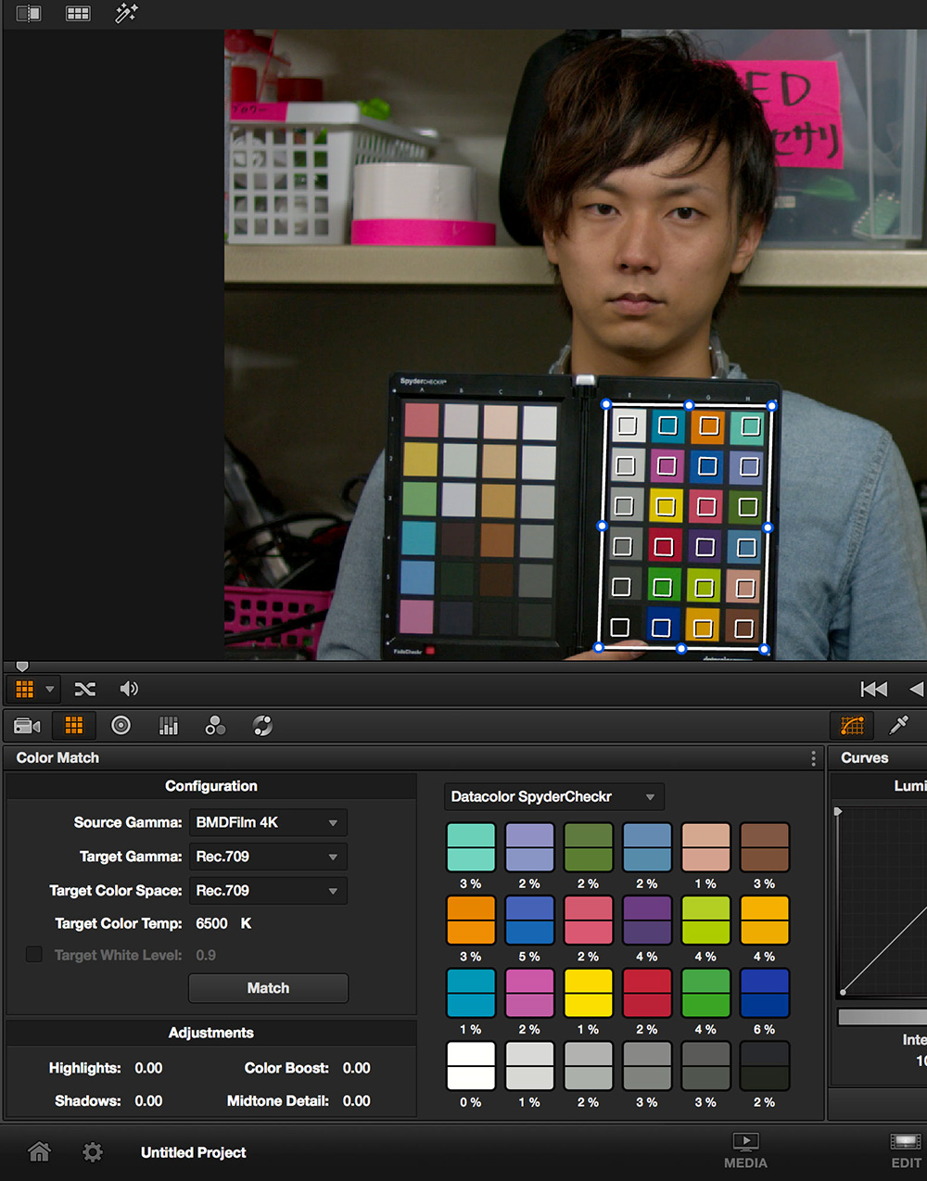Expand the Target Color Space dropdown
Image resolution: width=927 pixels, height=1181 pixels.
click(268, 891)
